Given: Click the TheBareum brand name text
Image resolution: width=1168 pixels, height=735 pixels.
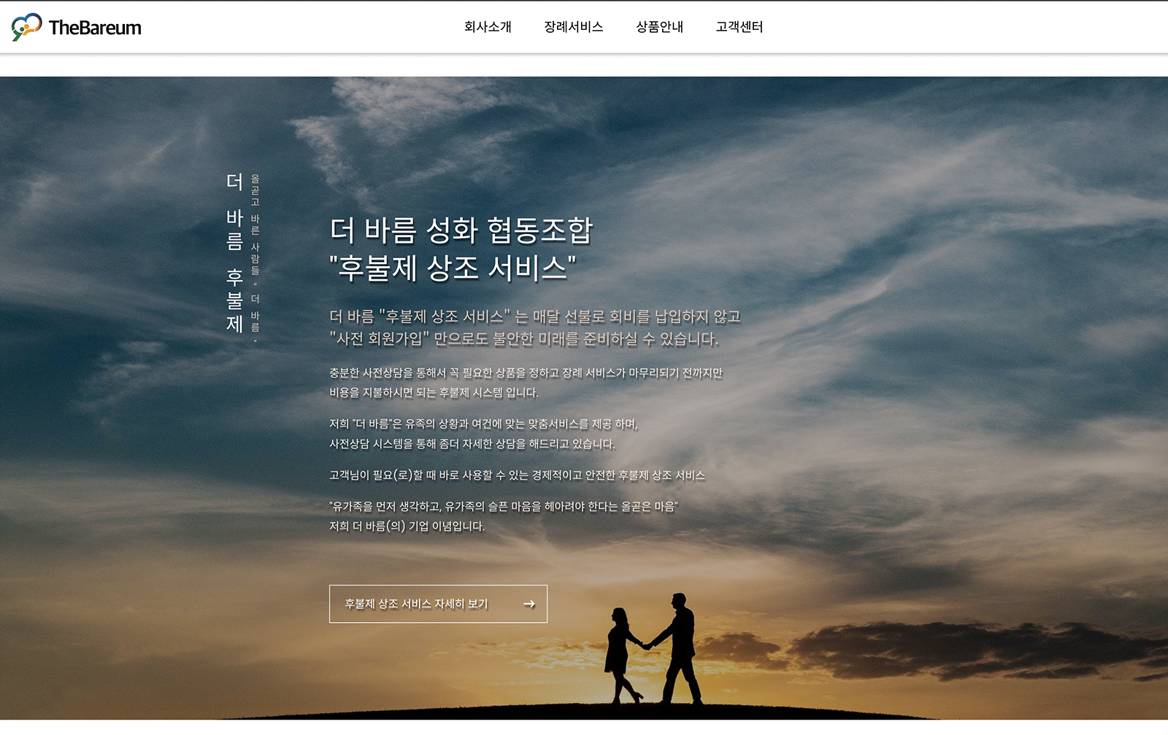Looking at the screenshot, I should (95, 28).
